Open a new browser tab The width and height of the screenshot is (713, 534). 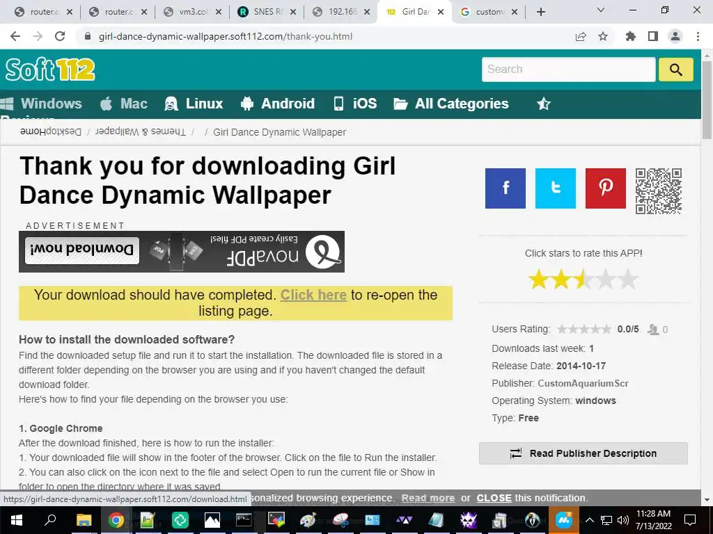540,13
